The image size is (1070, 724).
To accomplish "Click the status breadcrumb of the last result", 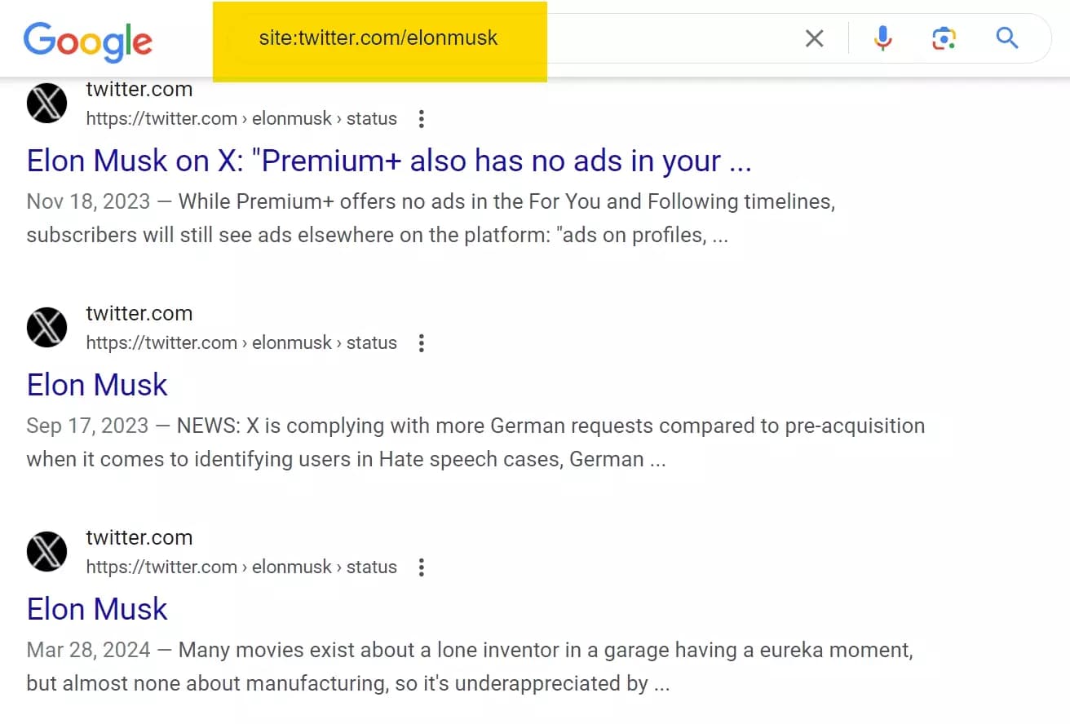I will (x=372, y=567).
